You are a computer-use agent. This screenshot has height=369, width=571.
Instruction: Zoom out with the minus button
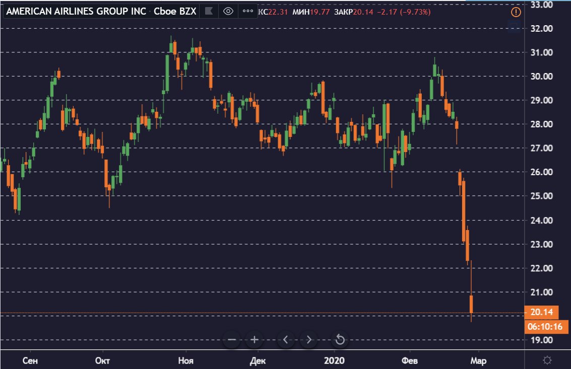pos(232,340)
